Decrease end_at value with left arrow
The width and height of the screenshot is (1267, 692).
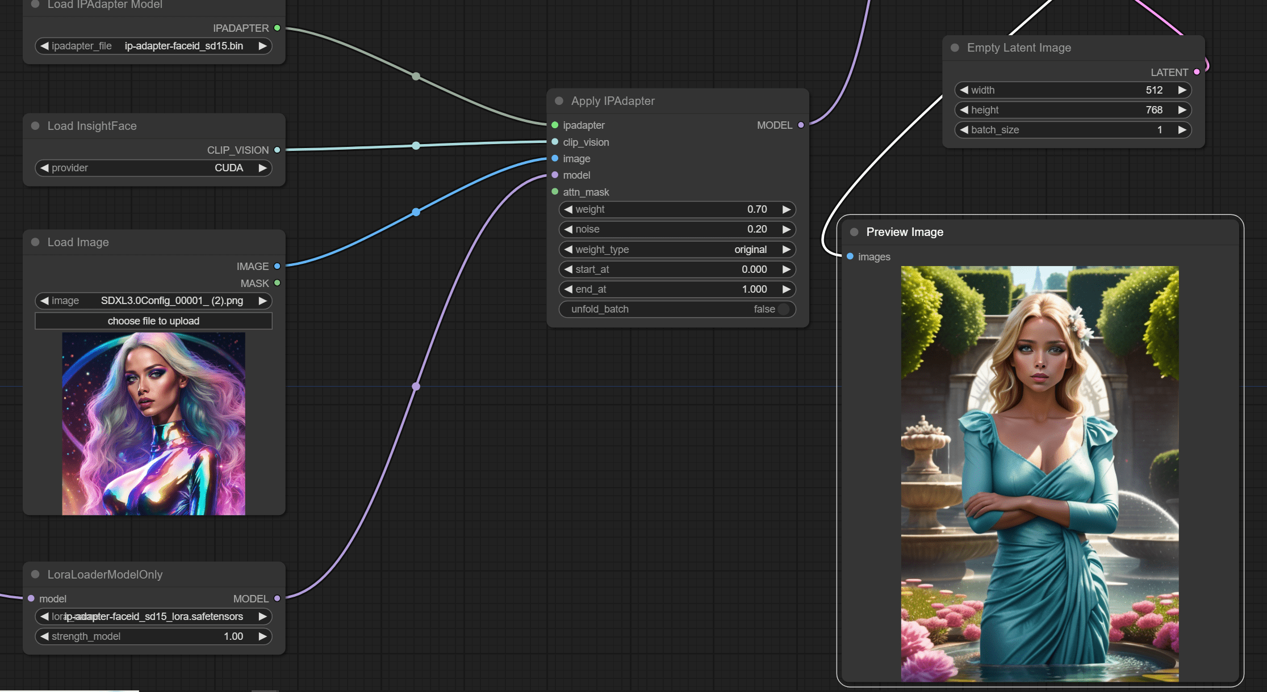(568, 289)
